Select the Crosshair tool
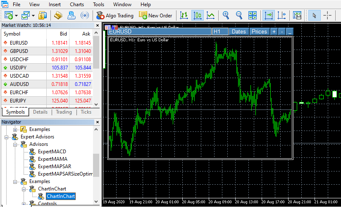 (327, 16)
